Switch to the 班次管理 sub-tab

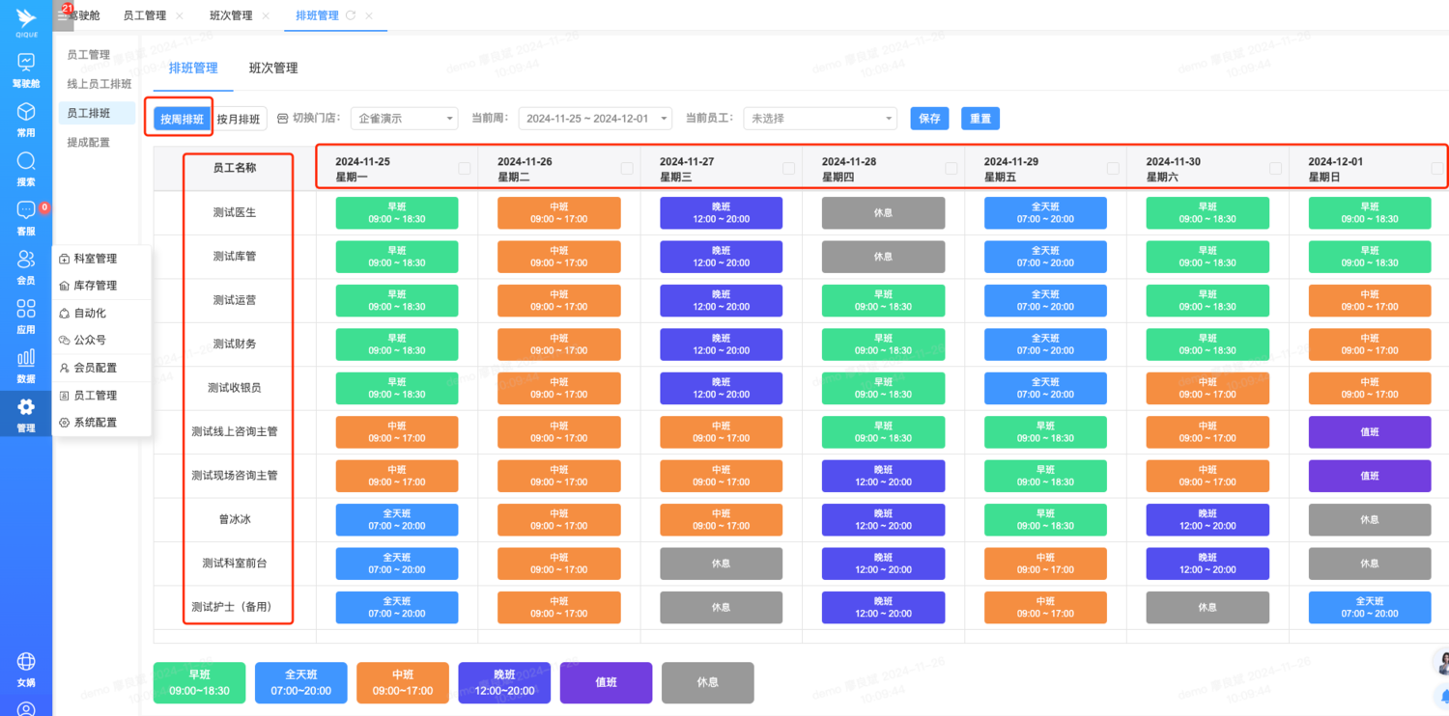(x=273, y=69)
